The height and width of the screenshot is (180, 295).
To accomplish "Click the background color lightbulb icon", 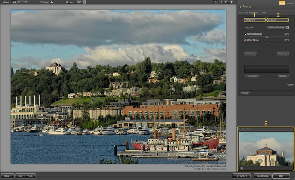I will (x=232, y=2).
